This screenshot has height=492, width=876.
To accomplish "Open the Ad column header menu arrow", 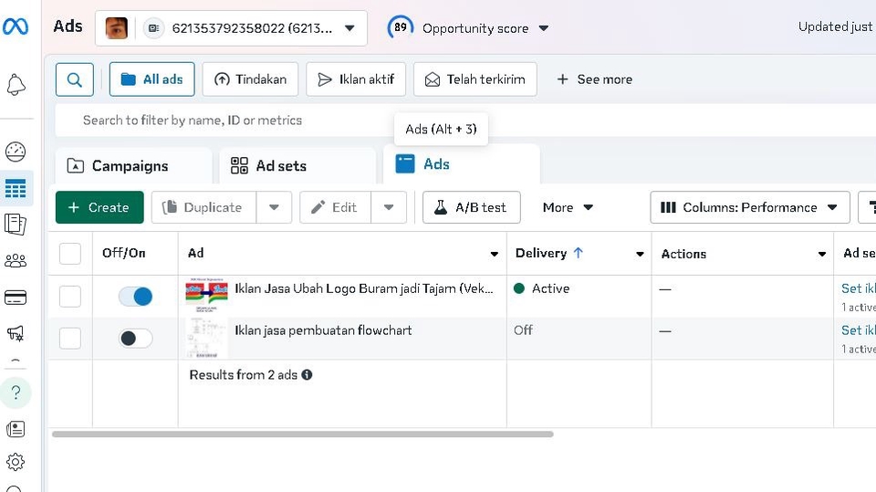I will point(494,254).
